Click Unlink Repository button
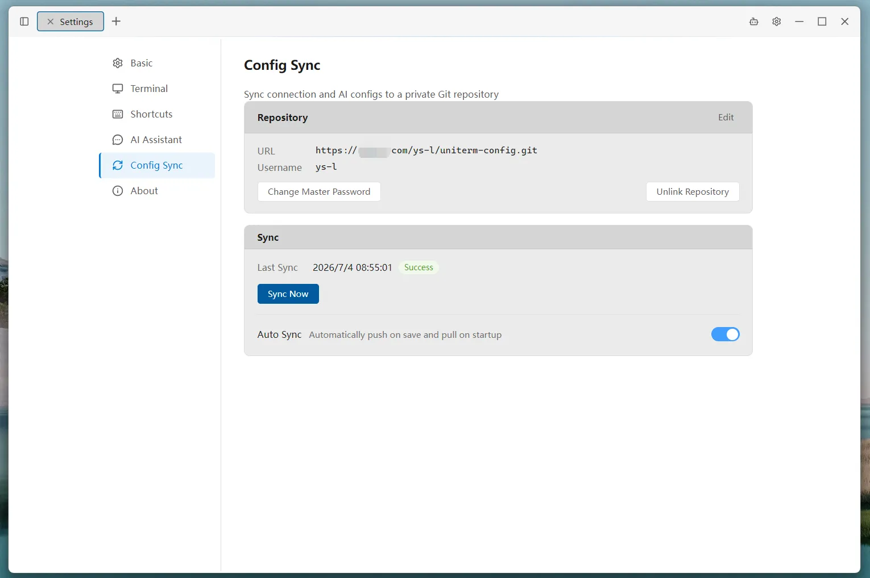Image resolution: width=870 pixels, height=578 pixels. point(693,192)
